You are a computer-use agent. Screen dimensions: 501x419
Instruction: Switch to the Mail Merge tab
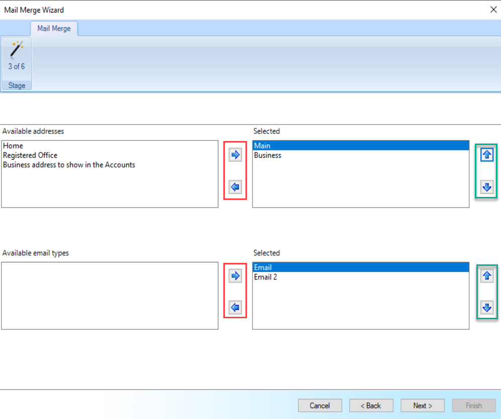[x=54, y=29]
